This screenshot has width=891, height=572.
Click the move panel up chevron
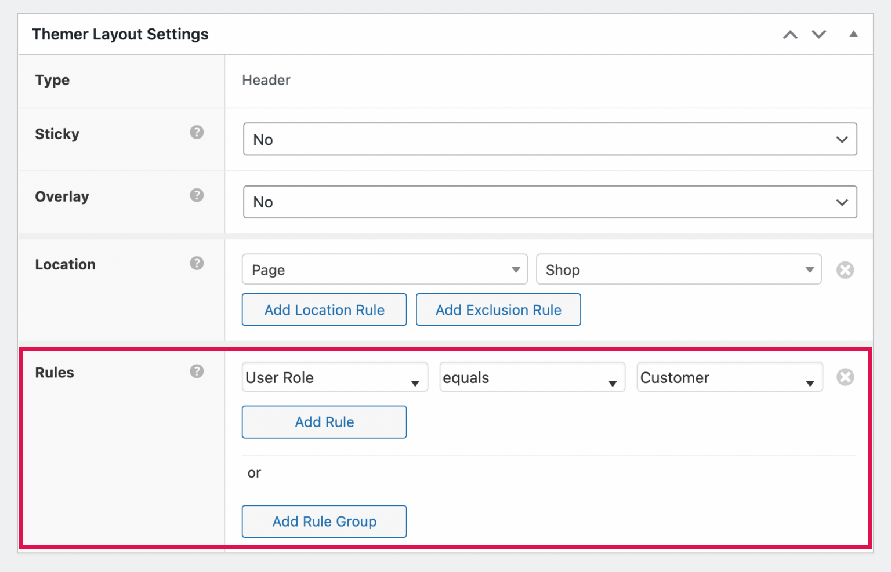790,35
